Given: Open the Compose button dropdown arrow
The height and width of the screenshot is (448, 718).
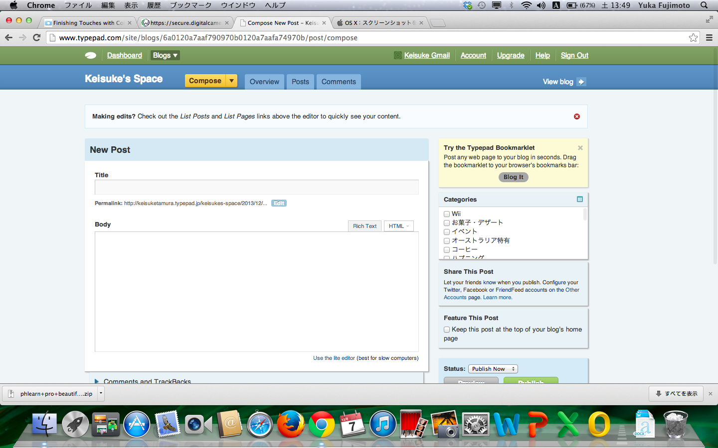Looking at the screenshot, I should point(231,81).
